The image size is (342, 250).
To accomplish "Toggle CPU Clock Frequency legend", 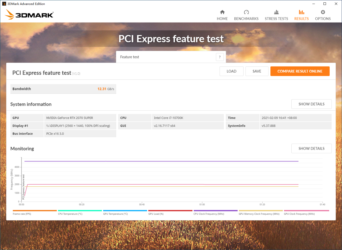I will 216,212.
